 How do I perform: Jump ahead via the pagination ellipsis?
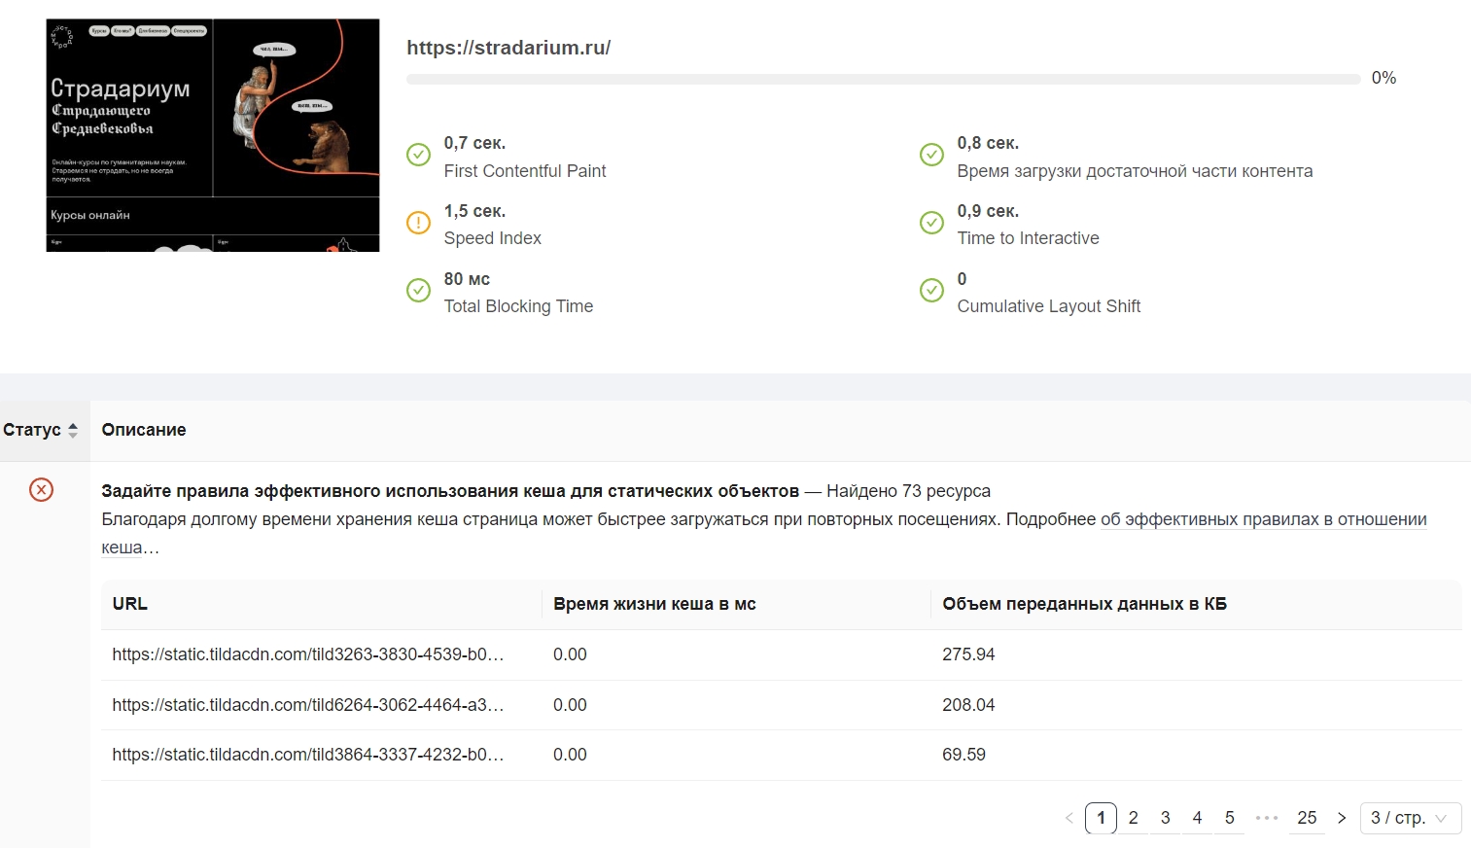(1267, 818)
